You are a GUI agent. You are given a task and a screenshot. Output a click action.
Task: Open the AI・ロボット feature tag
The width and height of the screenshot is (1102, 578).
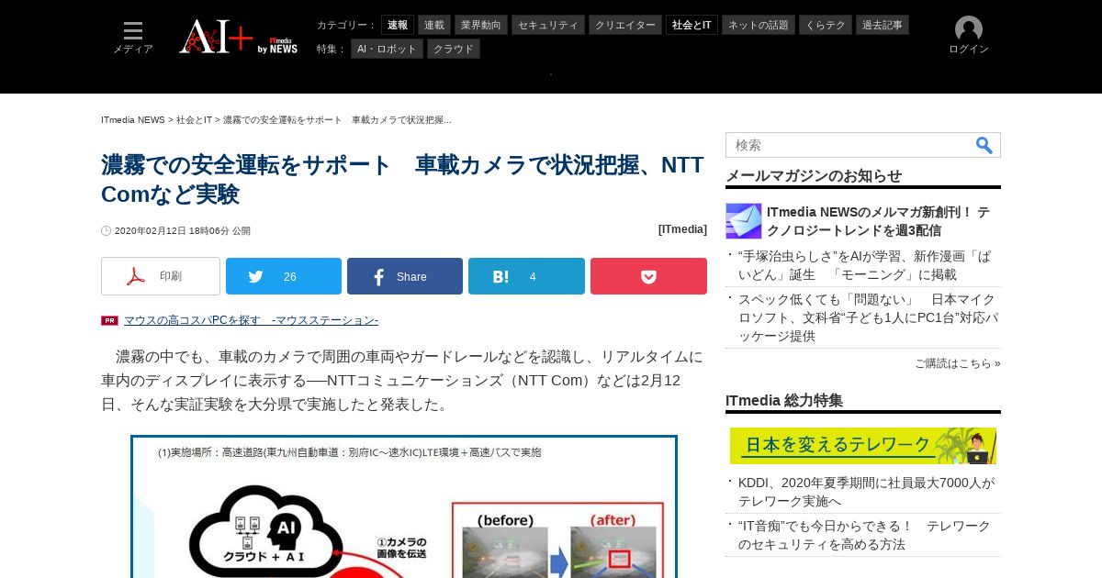click(387, 49)
